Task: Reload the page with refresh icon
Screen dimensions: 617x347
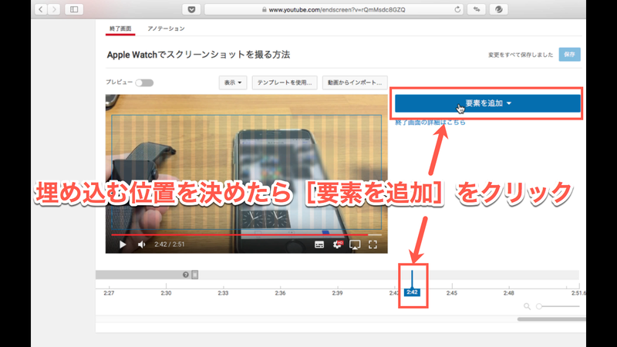Action: [457, 9]
